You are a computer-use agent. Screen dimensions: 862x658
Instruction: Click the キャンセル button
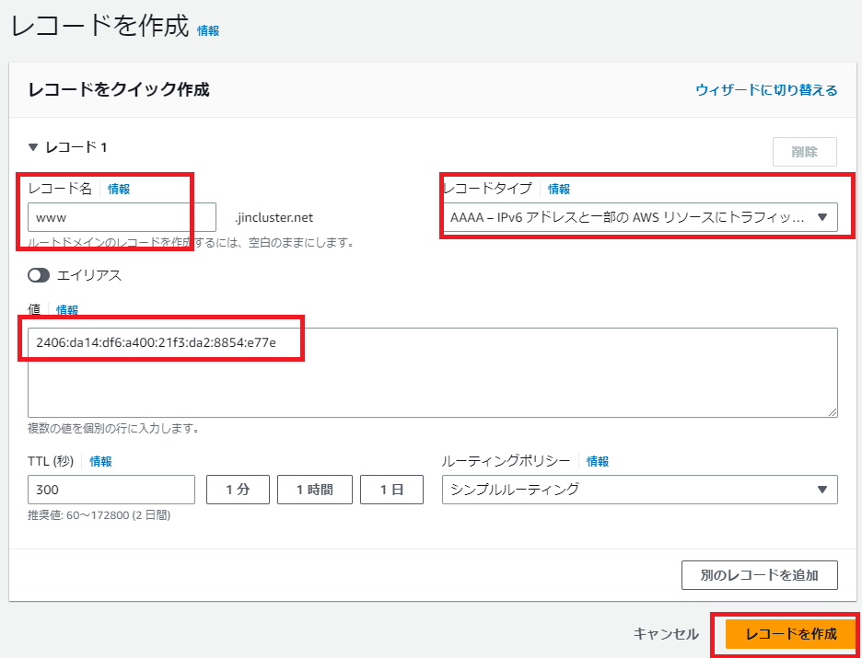tap(666, 634)
